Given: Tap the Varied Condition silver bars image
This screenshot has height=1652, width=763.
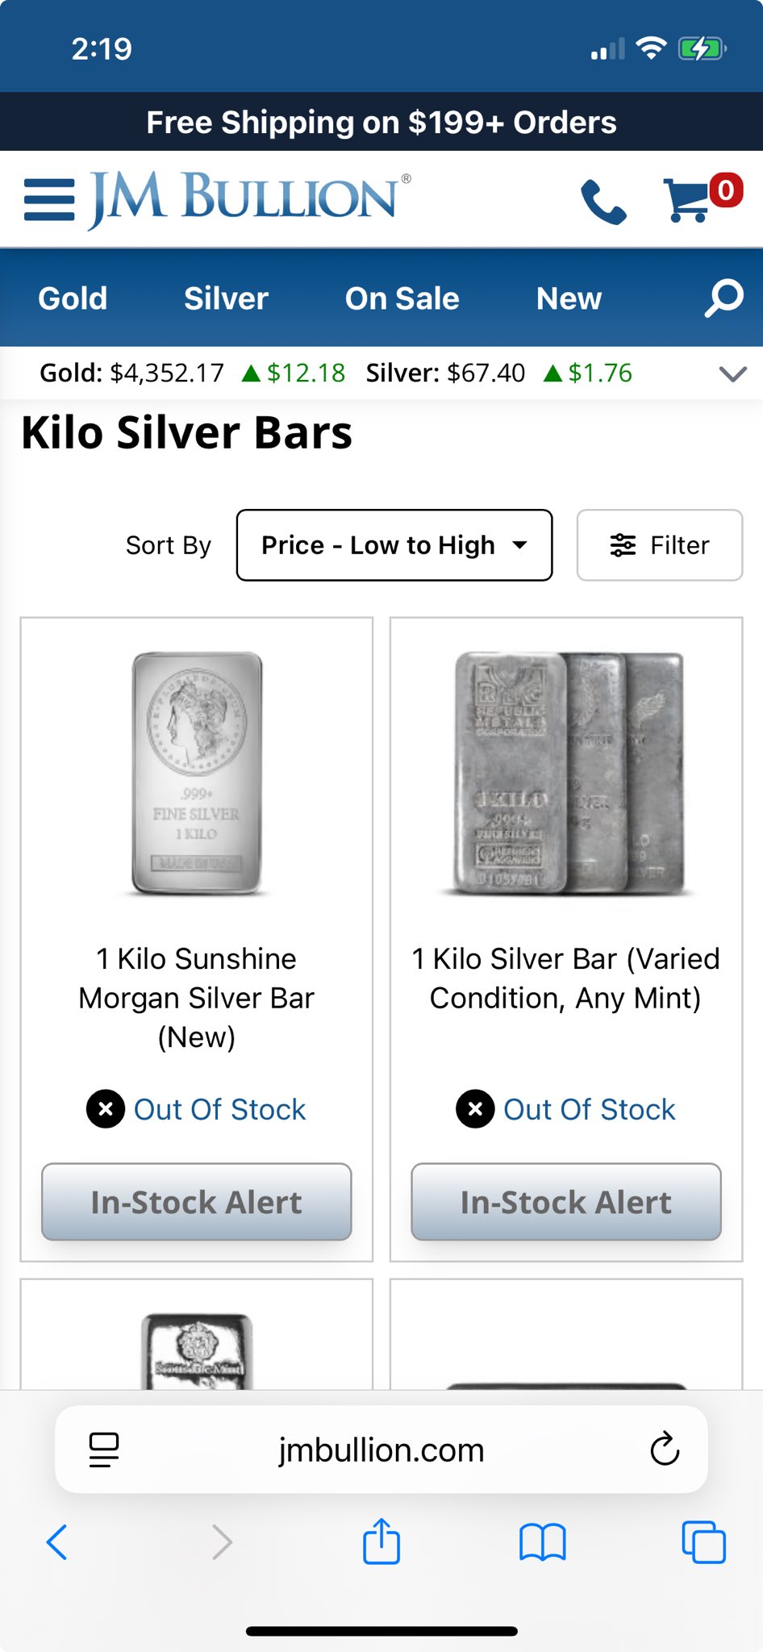Looking at the screenshot, I should (x=566, y=773).
